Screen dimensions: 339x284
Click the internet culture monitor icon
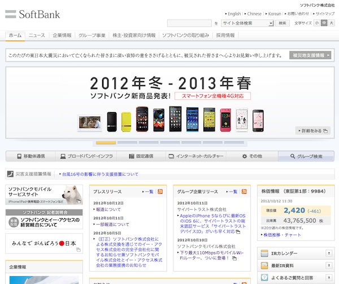point(171,156)
